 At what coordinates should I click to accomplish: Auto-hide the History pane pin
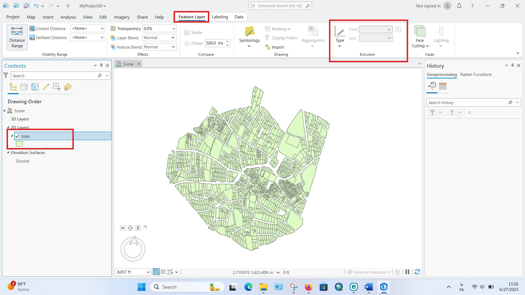click(512, 66)
